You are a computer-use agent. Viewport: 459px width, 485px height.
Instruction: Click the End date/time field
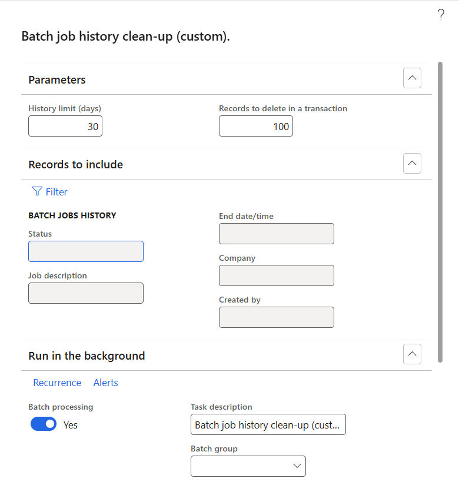click(x=277, y=234)
